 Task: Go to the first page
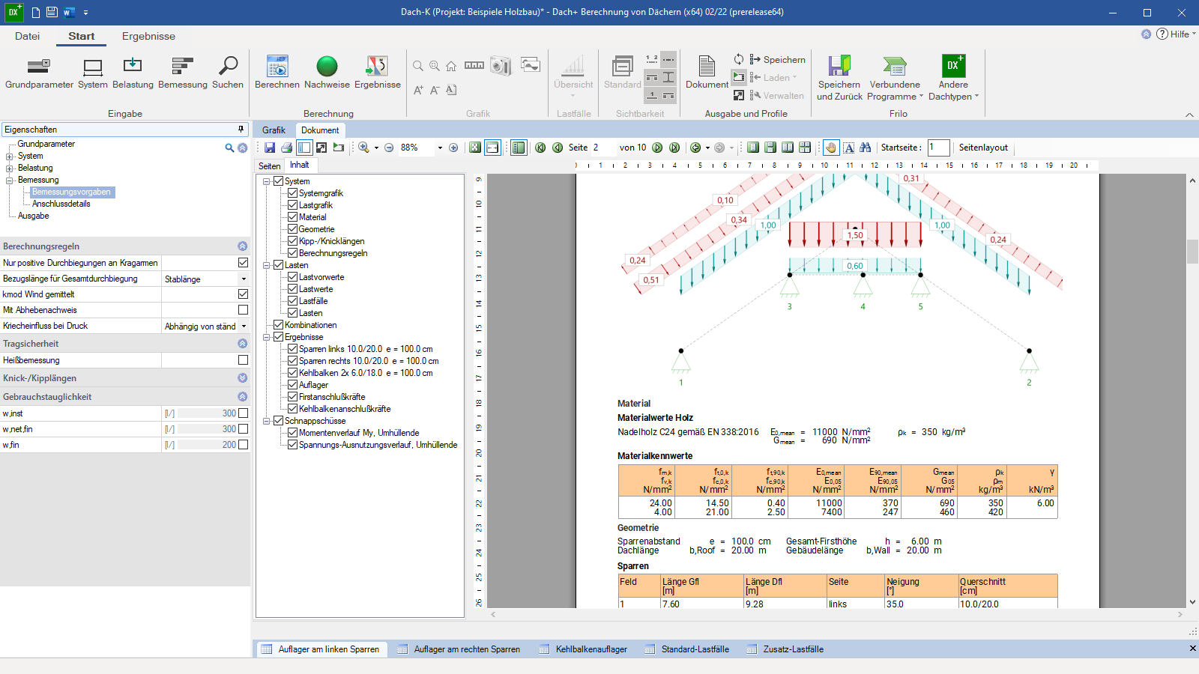click(x=540, y=148)
